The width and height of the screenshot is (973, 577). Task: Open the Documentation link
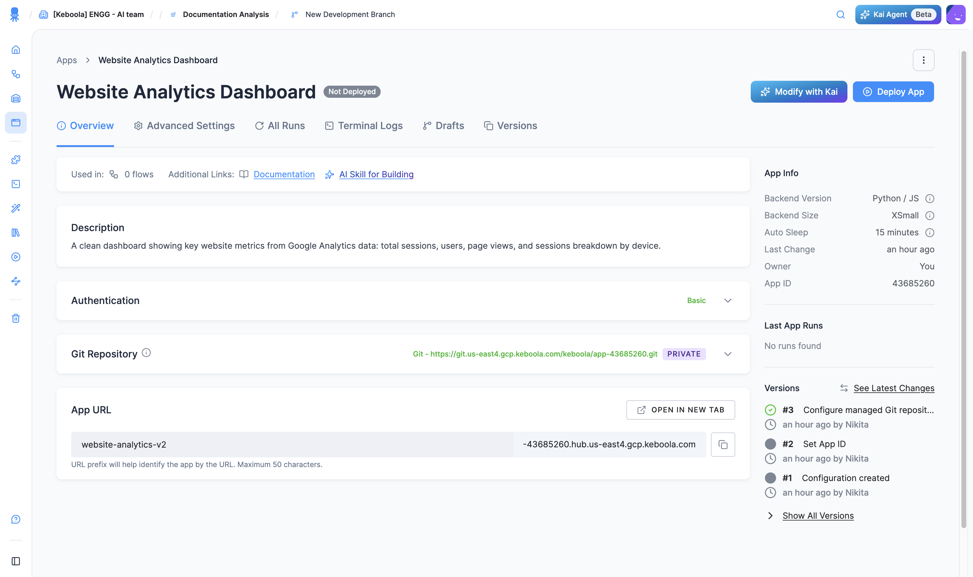pos(284,174)
